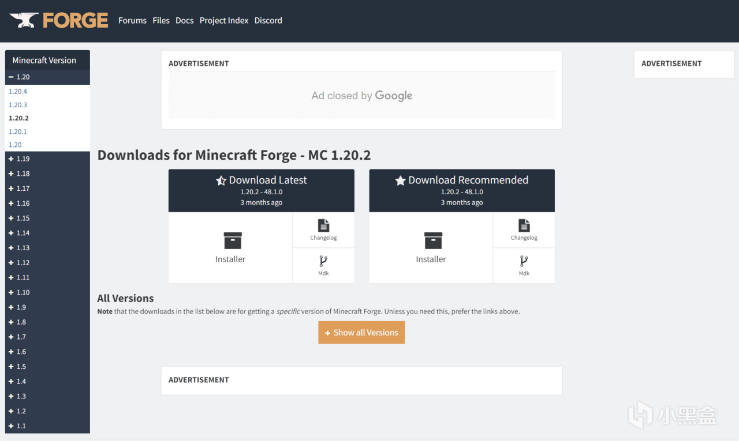Expand the 1.1 version group
This screenshot has height=441, width=739.
coord(47,426)
